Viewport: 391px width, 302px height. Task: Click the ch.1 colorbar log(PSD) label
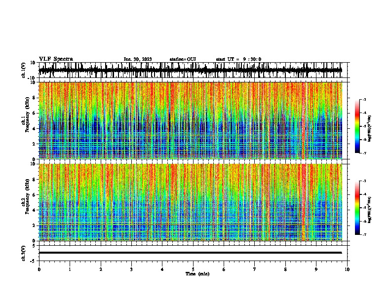(370, 128)
